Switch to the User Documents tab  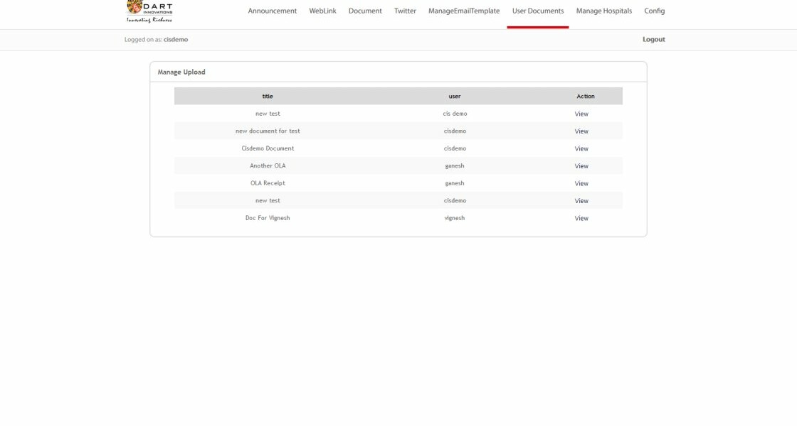pos(537,11)
